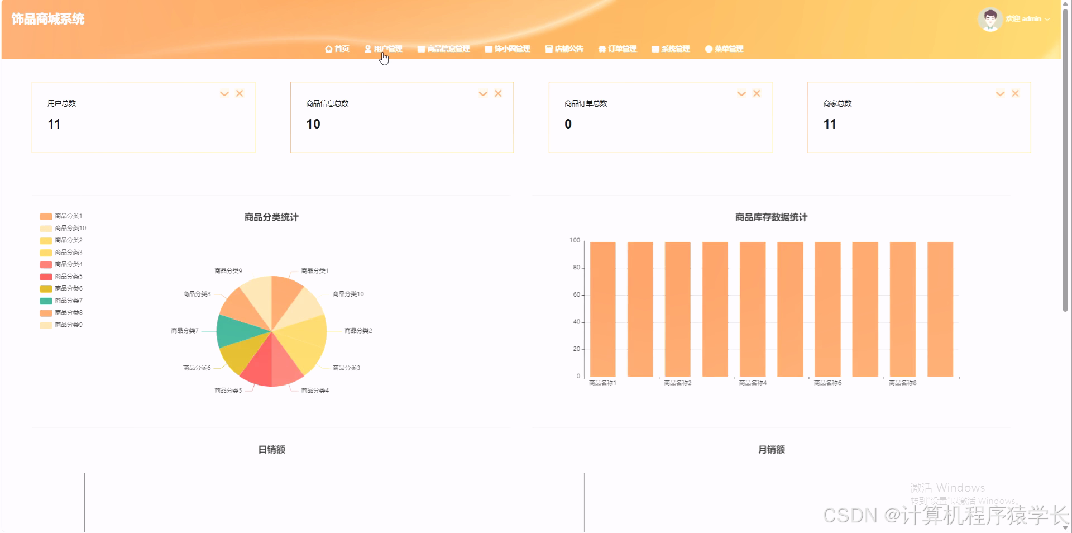Click the 商品分类10 pie label
Image resolution: width=1072 pixels, height=533 pixels.
click(x=348, y=294)
